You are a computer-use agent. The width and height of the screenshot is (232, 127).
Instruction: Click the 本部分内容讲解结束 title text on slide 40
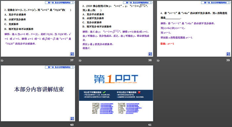point(39,89)
